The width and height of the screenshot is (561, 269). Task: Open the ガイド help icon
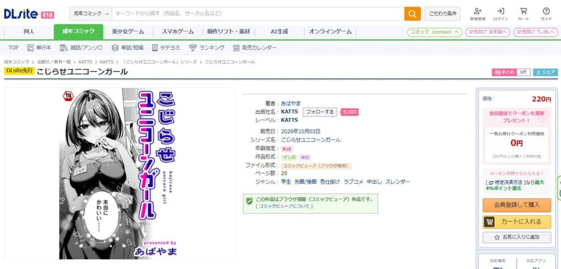pyautogui.click(x=546, y=14)
